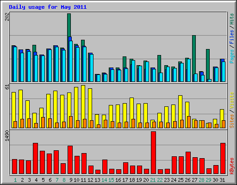Click the yellow visits bar for day 21

coord(152,124)
